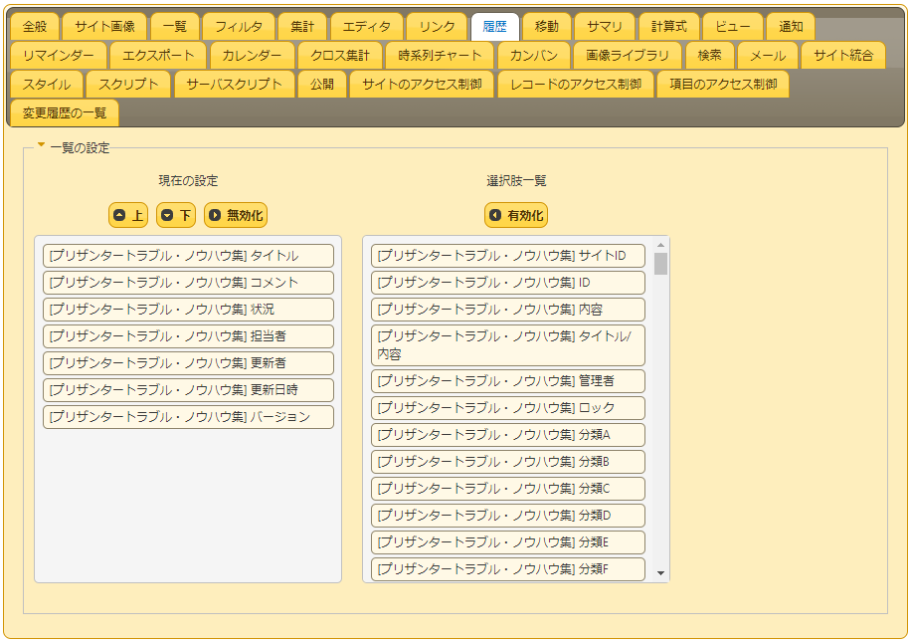Click the 無効化 (disable) button
This screenshot has height=642, width=910.
(236, 215)
